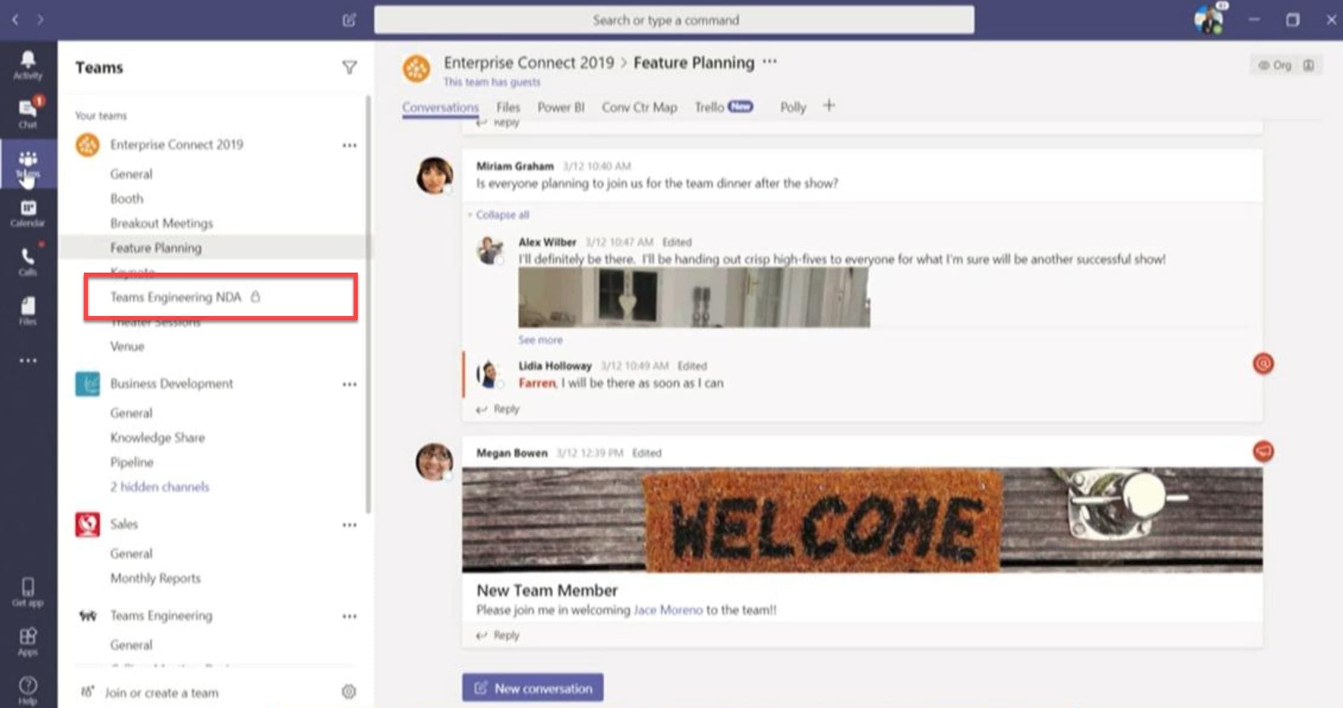Image resolution: width=1343 pixels, height=708 pixels.
Task: Click the Org button
Action: (1275, 65)
